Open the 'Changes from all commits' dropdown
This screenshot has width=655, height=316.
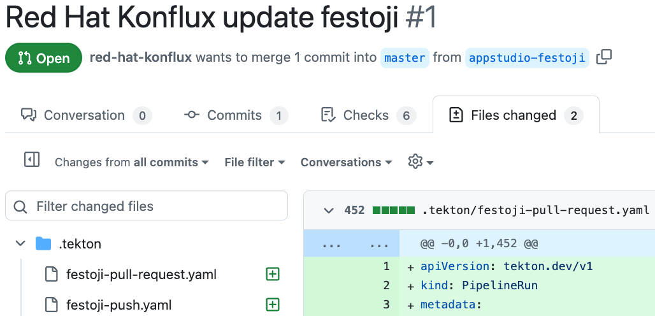(x=131, y=162)
